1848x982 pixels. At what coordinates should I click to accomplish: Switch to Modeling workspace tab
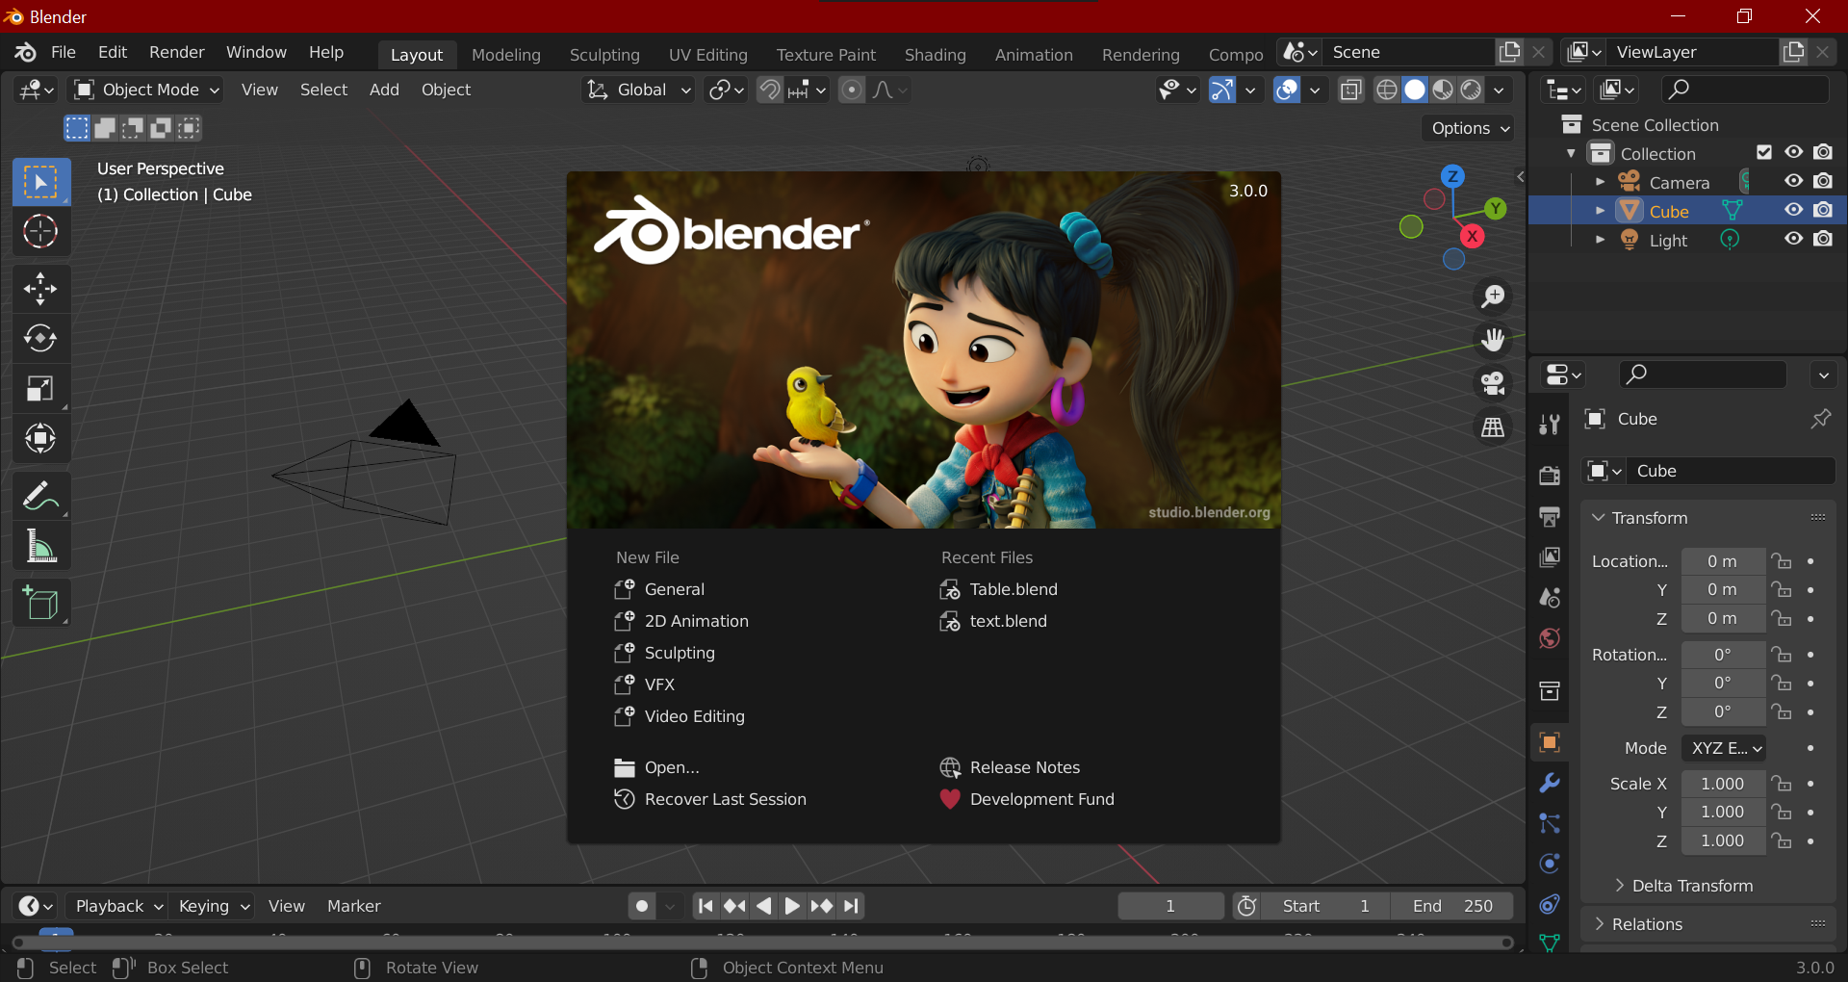pos(506,55)
